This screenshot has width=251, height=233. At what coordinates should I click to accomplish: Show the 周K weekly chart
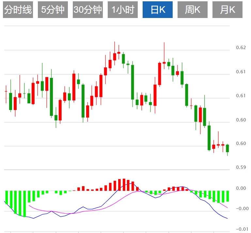point(193,10)
